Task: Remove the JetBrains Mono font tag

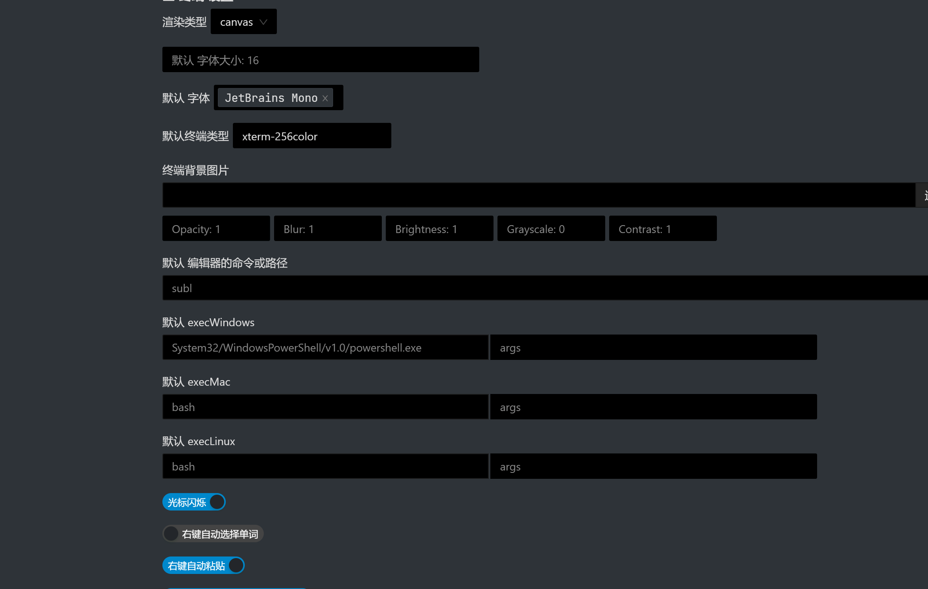Action: pyautogui.click(x=325, y=98)
